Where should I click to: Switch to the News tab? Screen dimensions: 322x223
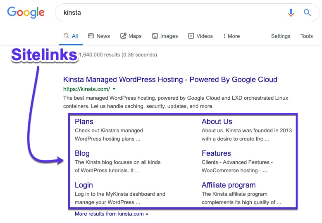point(99,36)
